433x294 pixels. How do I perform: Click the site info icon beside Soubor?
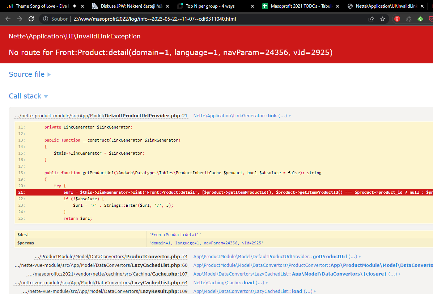(x=45, y=19)
